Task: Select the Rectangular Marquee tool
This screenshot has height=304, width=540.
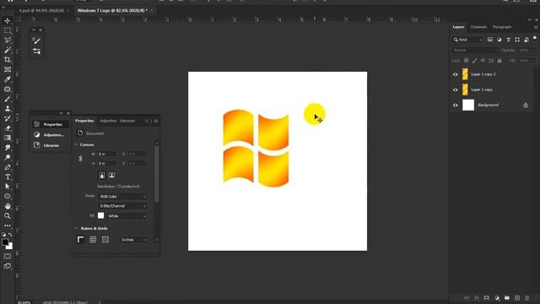Action: [x=8, y=30]
